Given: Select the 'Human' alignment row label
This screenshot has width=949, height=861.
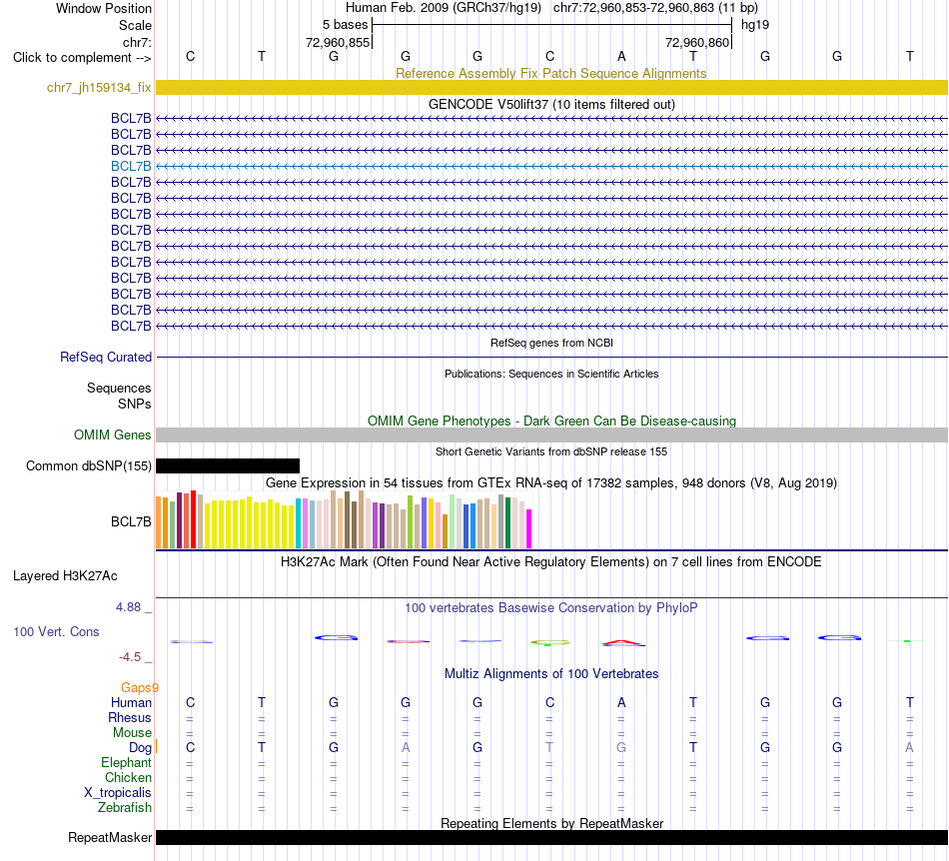Looking at the screenshot, I should 131,702.
